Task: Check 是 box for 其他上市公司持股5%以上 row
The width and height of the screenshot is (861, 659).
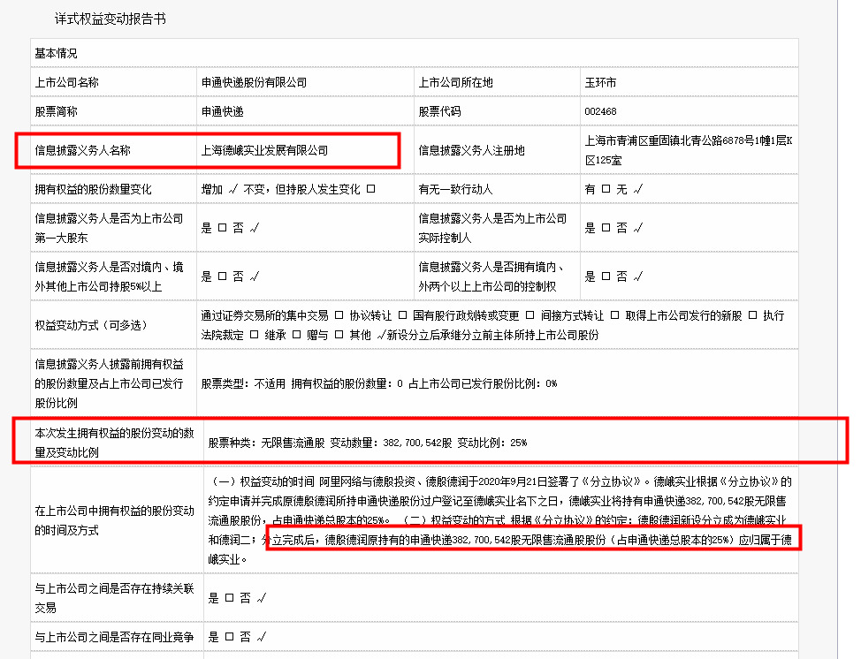Action: point(223,276)
